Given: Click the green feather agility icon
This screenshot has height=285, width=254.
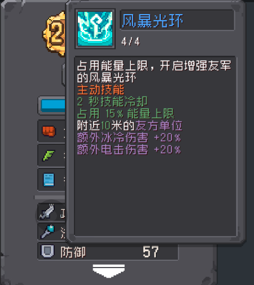Looking at the screenshot, I should click(x=49, y=155).
